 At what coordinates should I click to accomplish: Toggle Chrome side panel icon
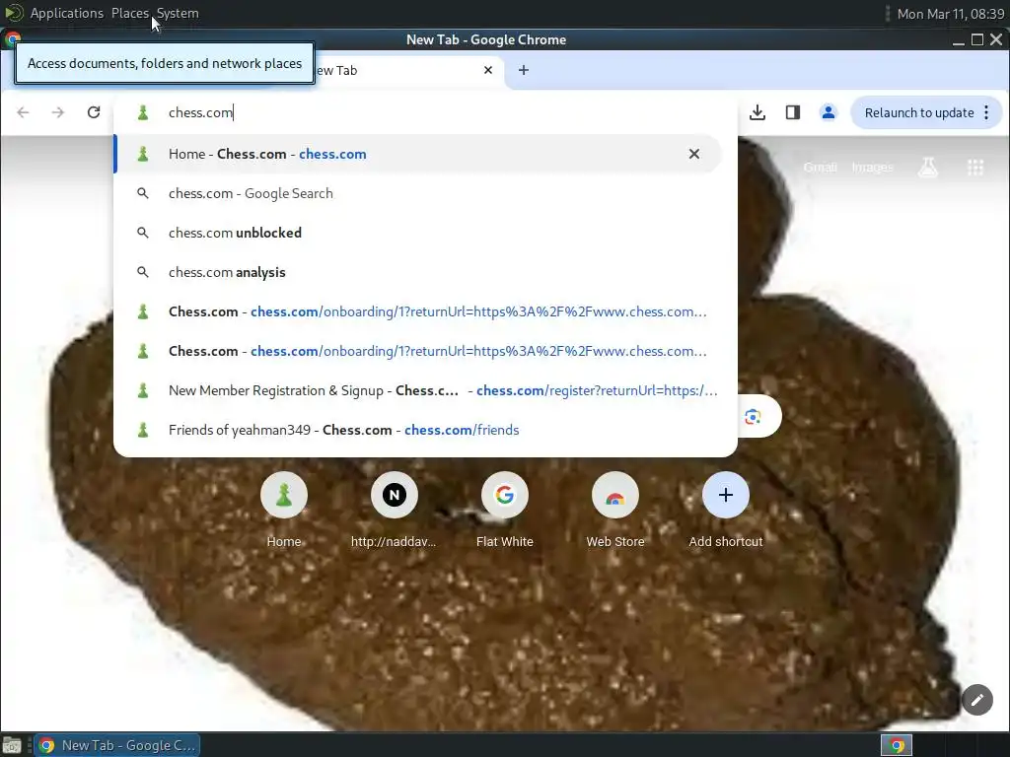(793, 112)
